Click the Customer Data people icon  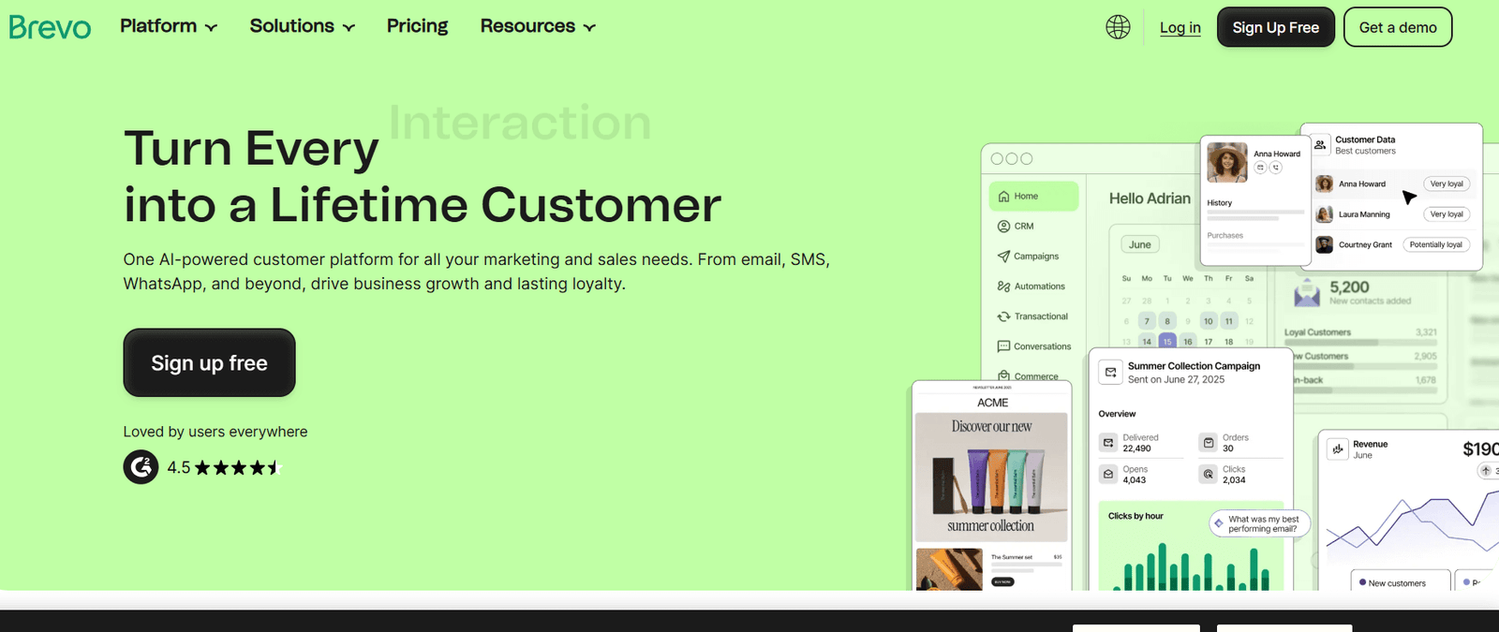[x=1320, y=145]
